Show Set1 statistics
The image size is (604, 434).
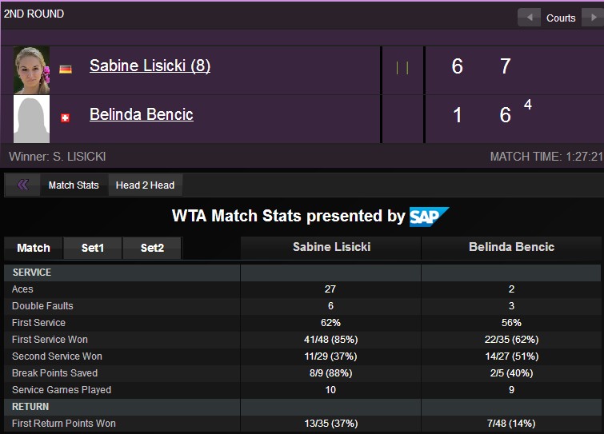(x=93, y=248)
